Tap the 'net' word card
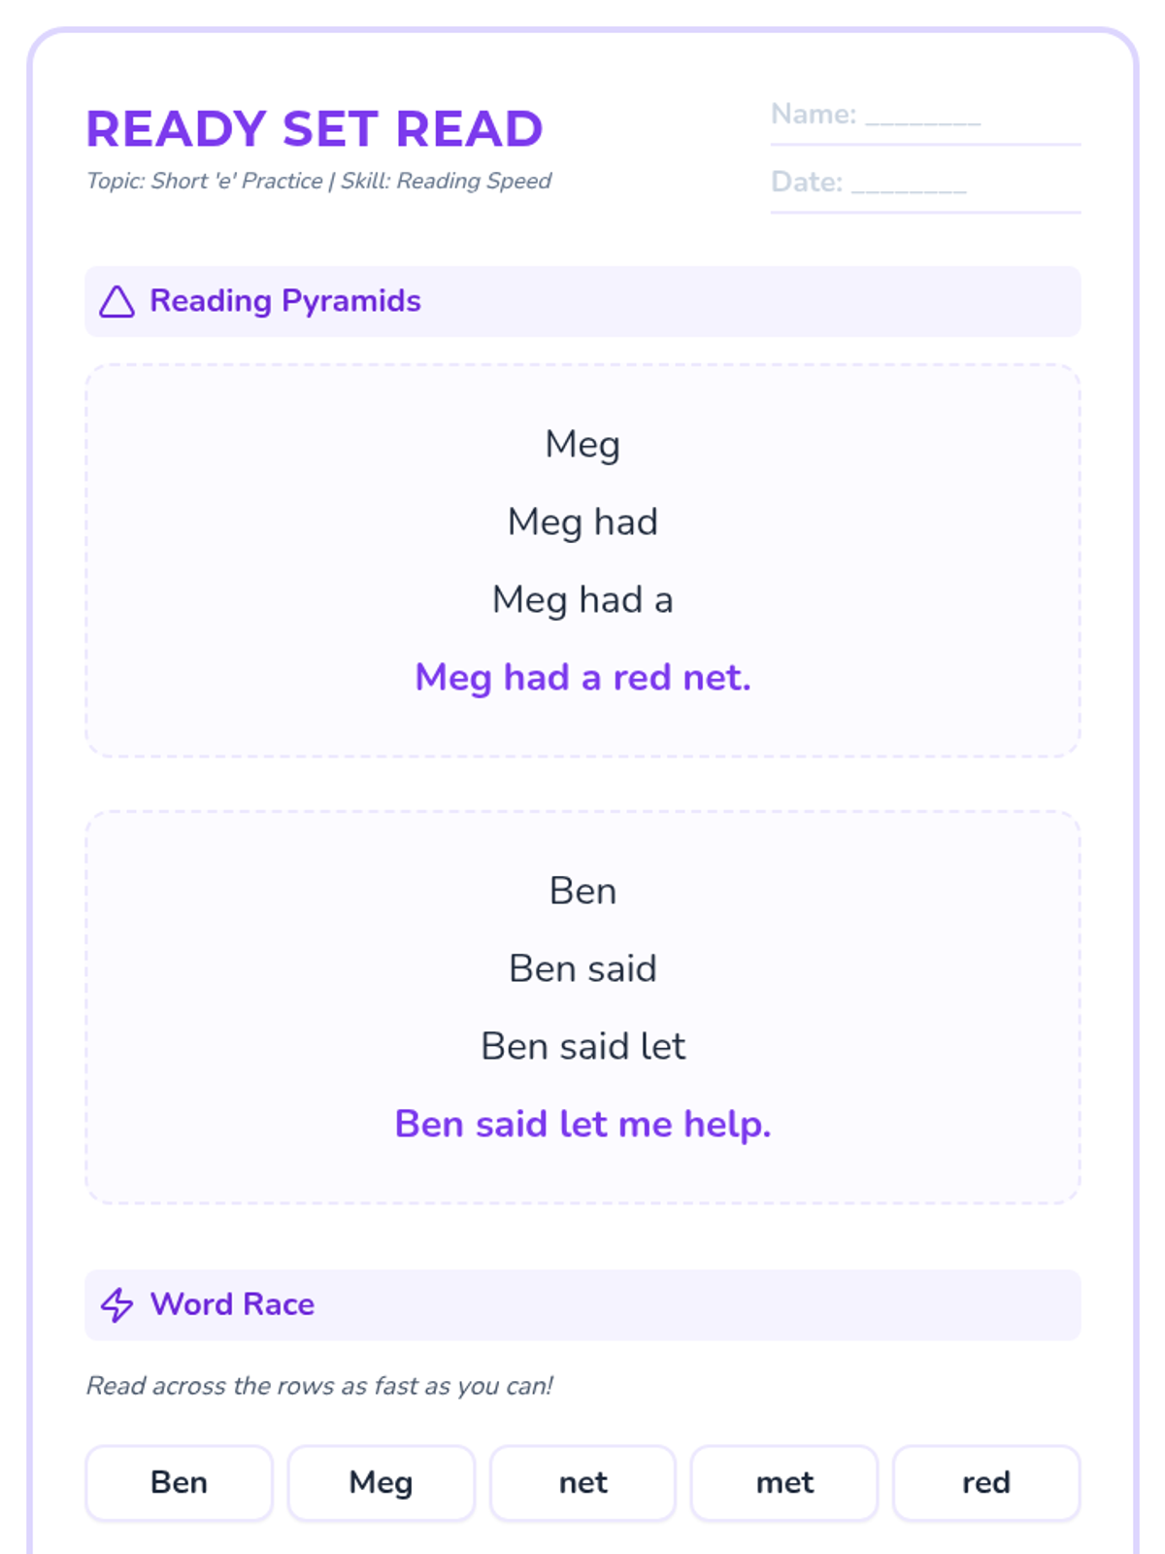This screenshot has height=1554, width=1165. point(582,1483)
